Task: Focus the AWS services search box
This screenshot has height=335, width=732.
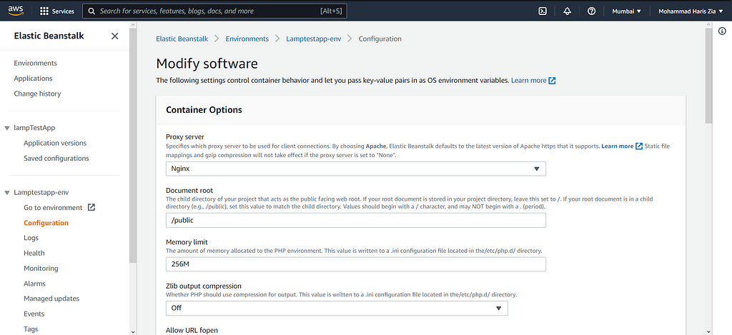Action: click(x=214, y=11)
